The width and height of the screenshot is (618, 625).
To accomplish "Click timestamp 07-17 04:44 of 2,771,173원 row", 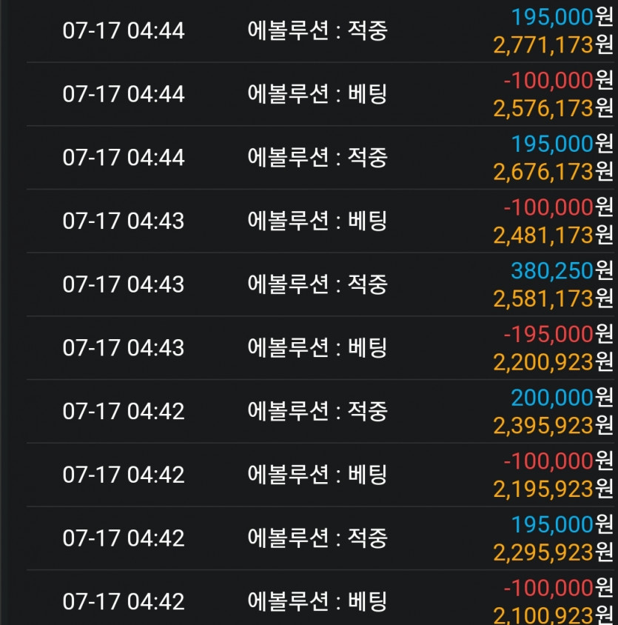I will click(124, 30).
